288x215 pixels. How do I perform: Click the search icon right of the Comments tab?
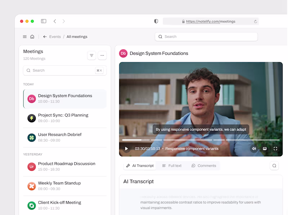pyautogui.click(x=274, y=165)
